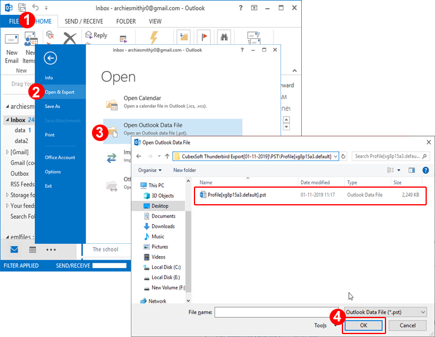
Task: Click the Cancel button
Action: pos(407,325)
